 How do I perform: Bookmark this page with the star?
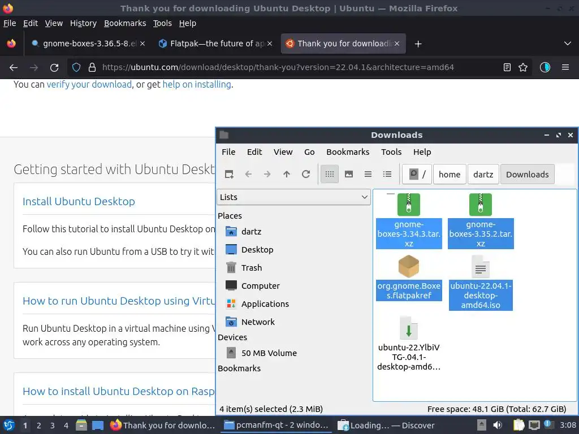tap(523, 68)
